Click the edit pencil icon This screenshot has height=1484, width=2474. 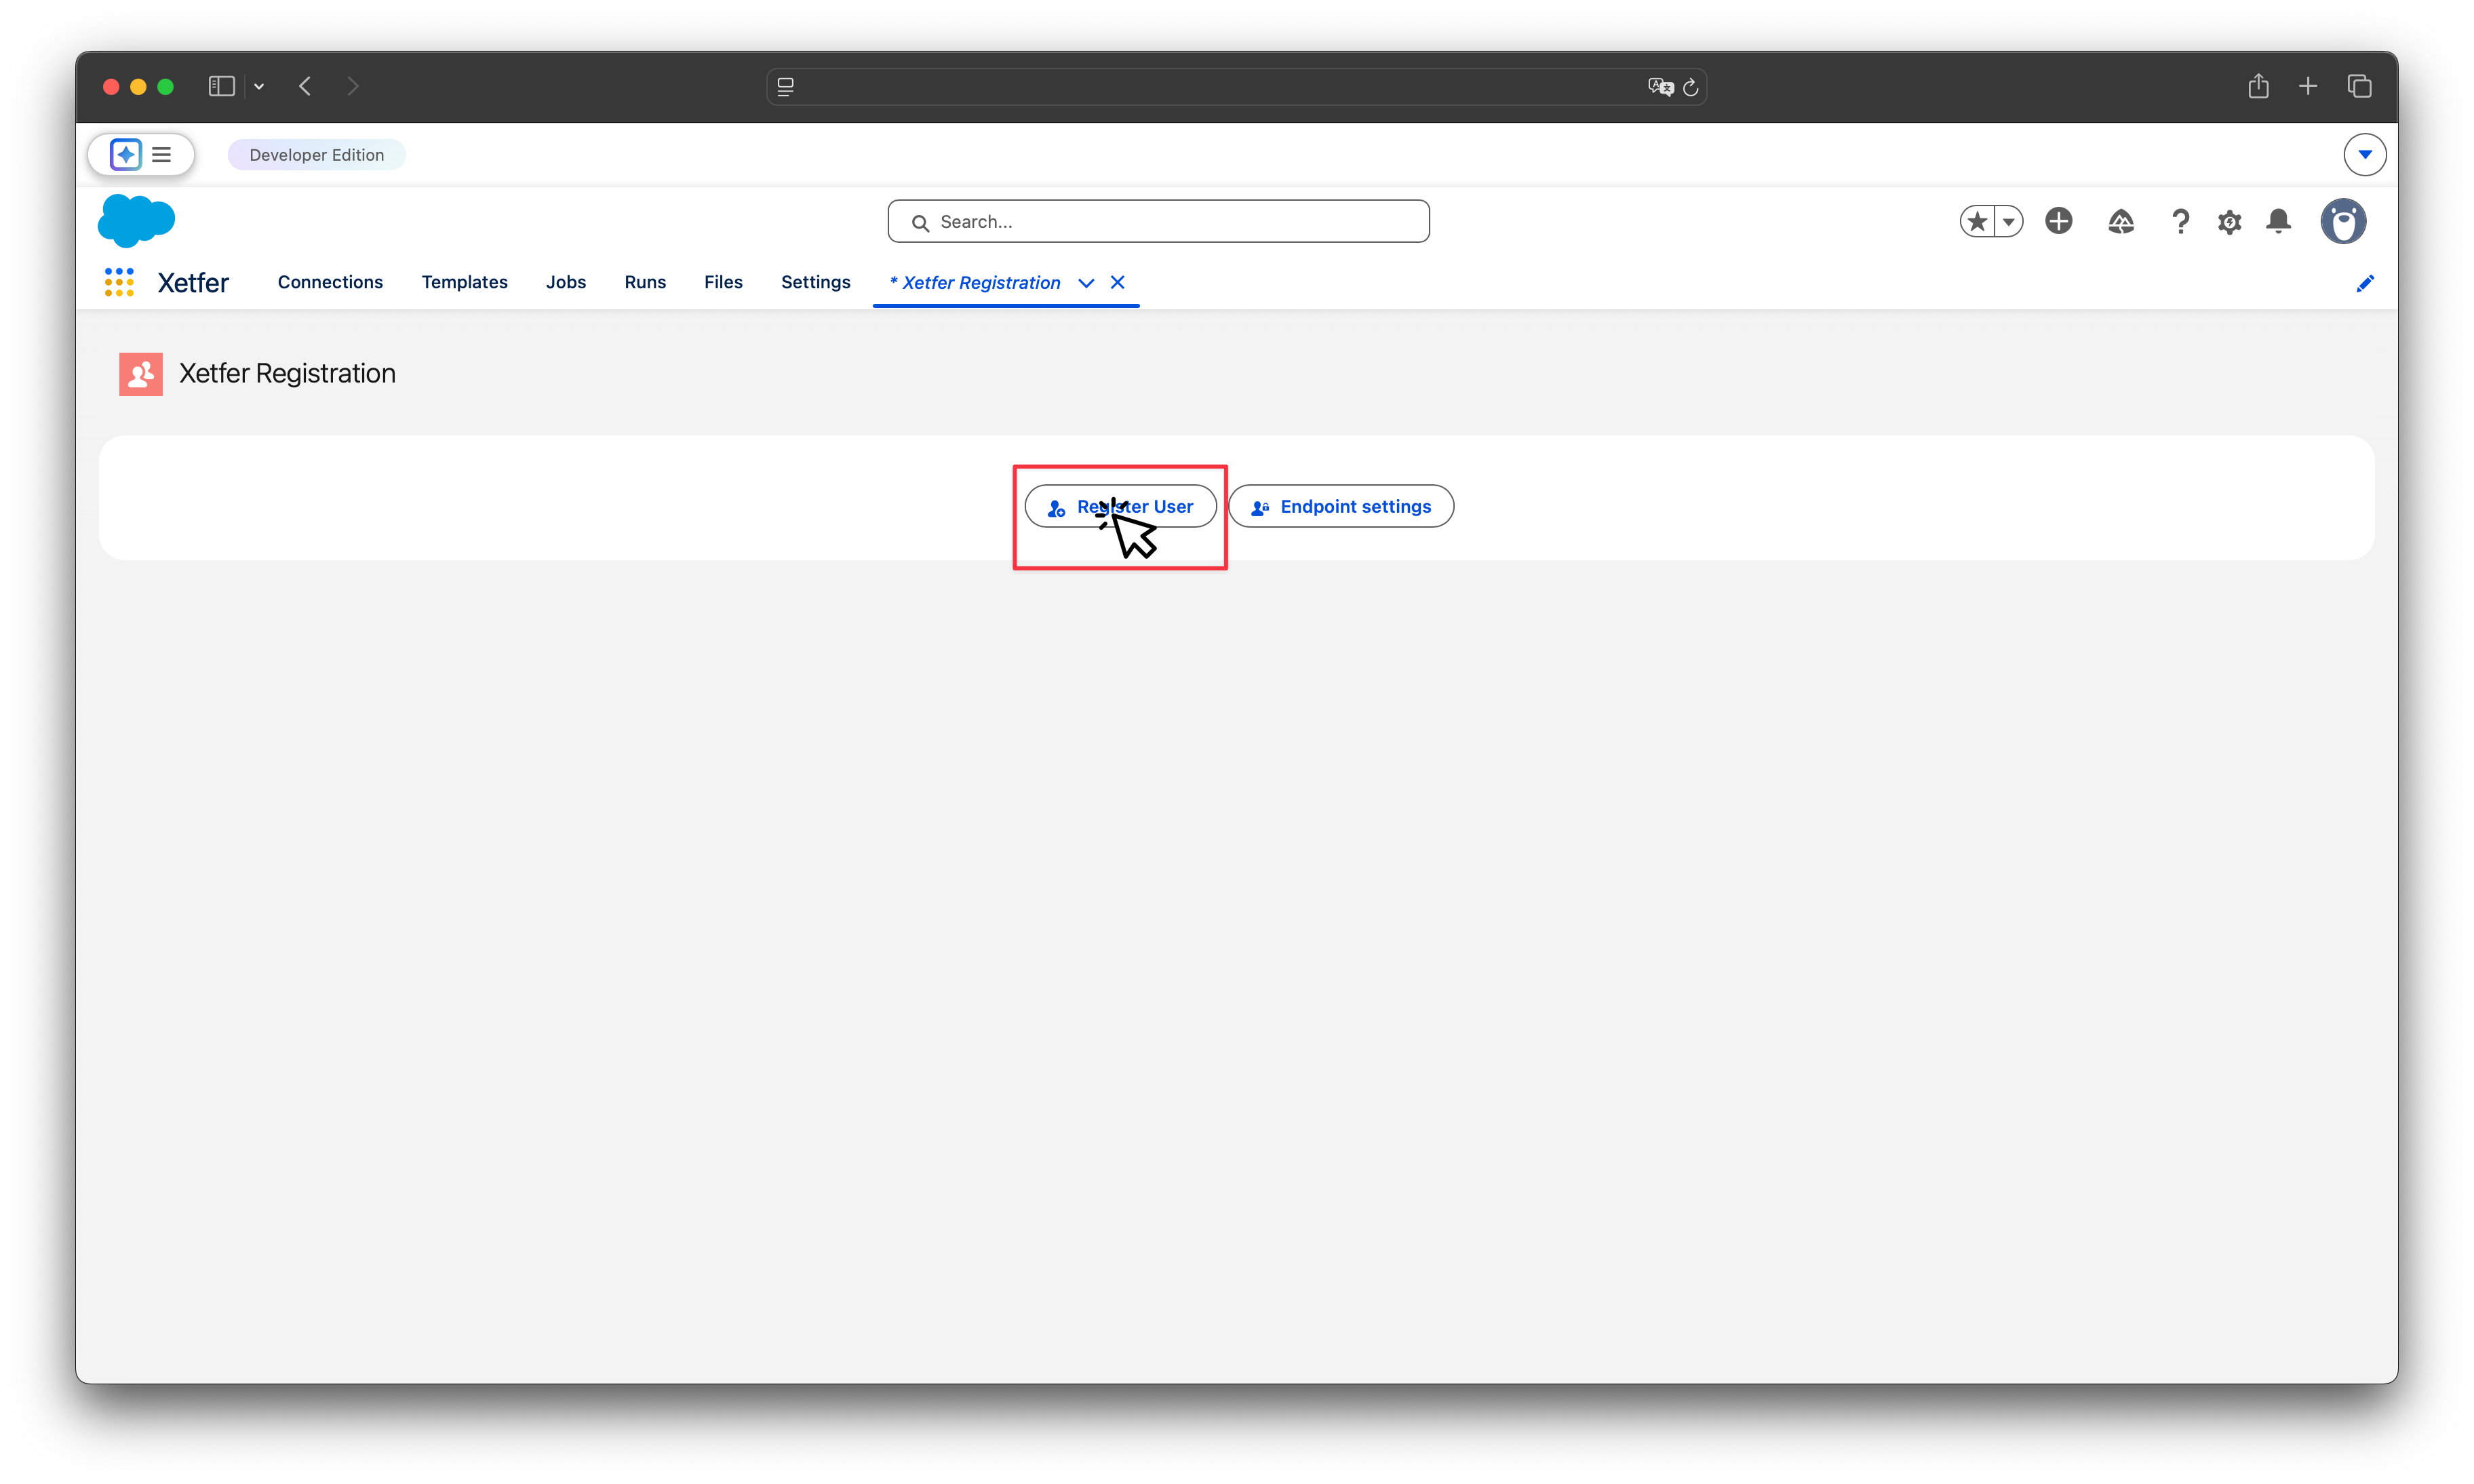(x=2365, y=283)
